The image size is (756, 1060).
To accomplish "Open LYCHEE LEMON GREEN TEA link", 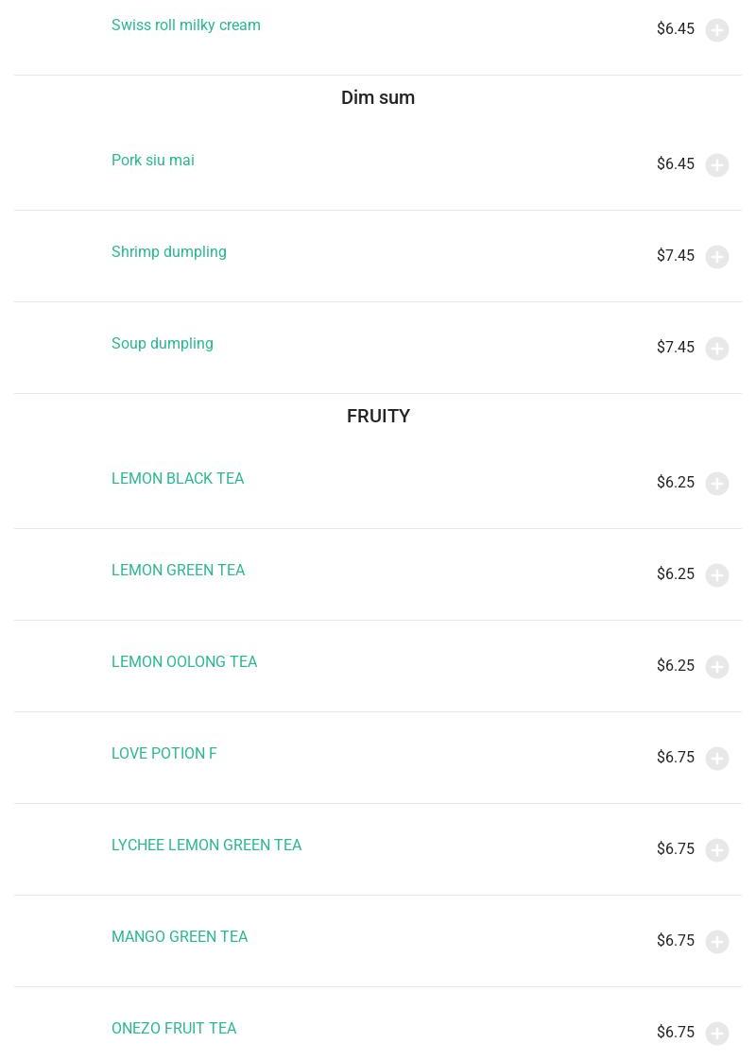I will pyautogui.click(x=206, y=846).
